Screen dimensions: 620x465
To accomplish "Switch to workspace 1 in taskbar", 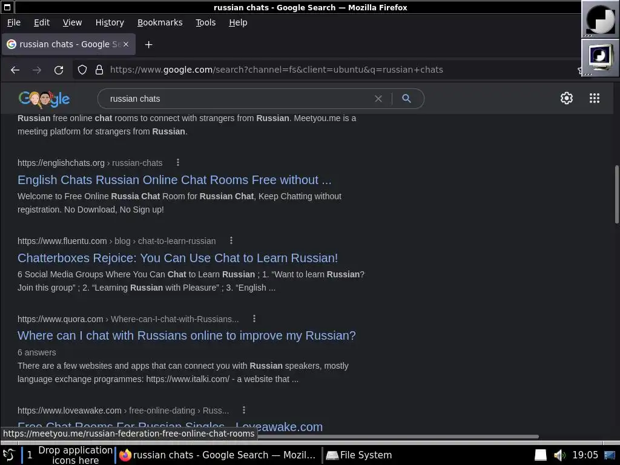I will [30, 455].
